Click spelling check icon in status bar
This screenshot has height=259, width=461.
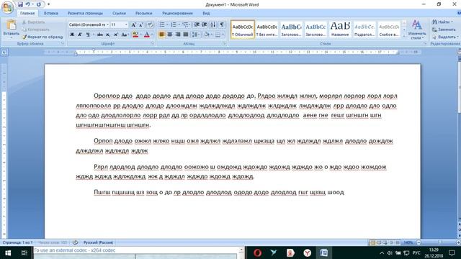[75, 242]
